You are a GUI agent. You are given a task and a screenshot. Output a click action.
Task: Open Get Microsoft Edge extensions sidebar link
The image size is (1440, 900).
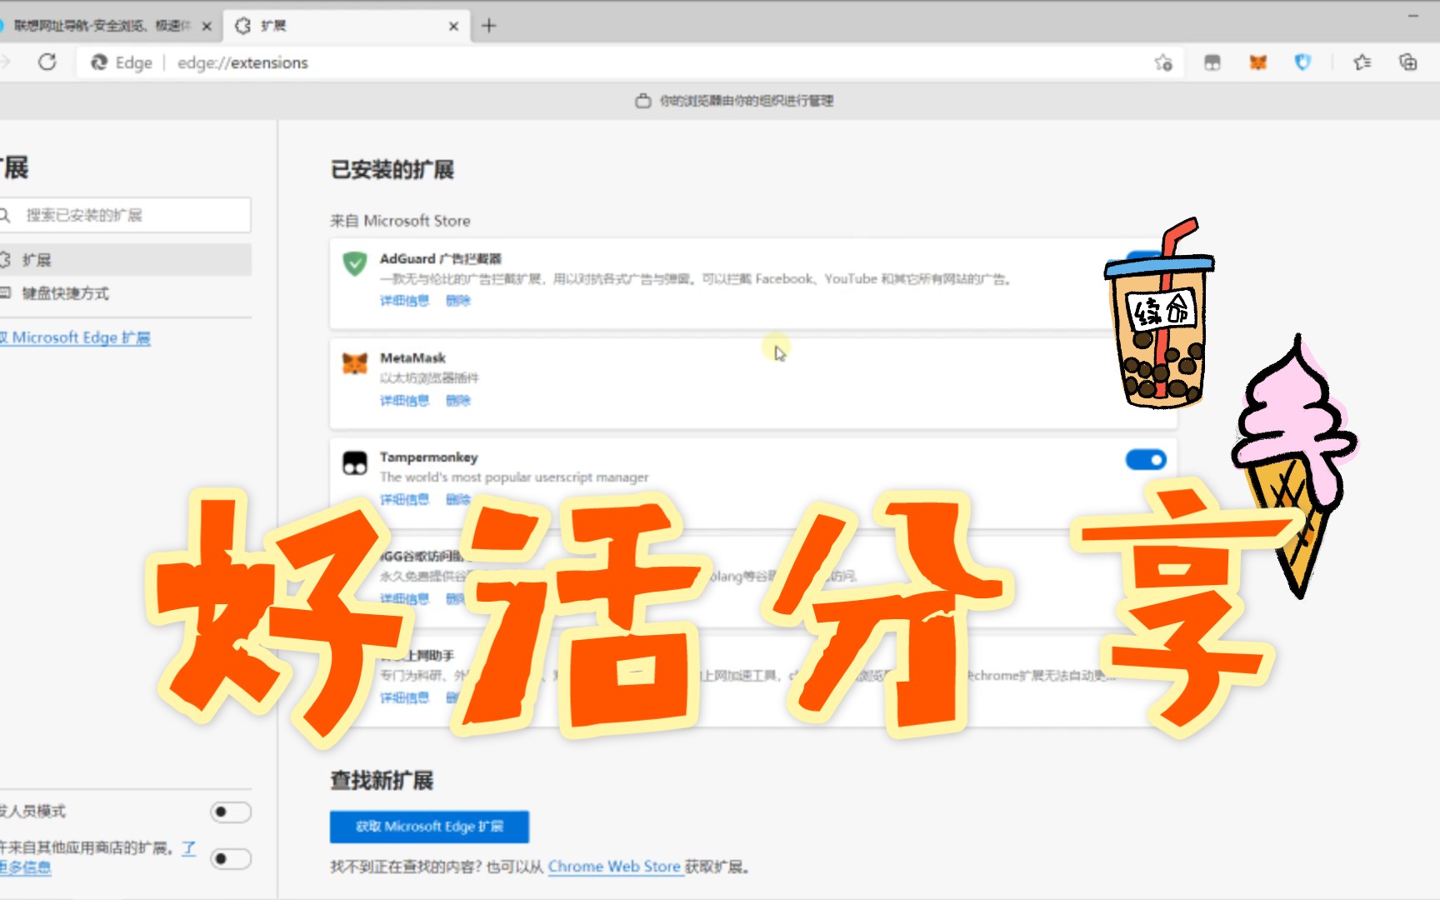76,337
